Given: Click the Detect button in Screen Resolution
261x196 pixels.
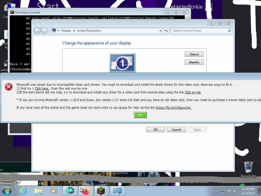Looking at the screenshot, I should coord(194,54).
